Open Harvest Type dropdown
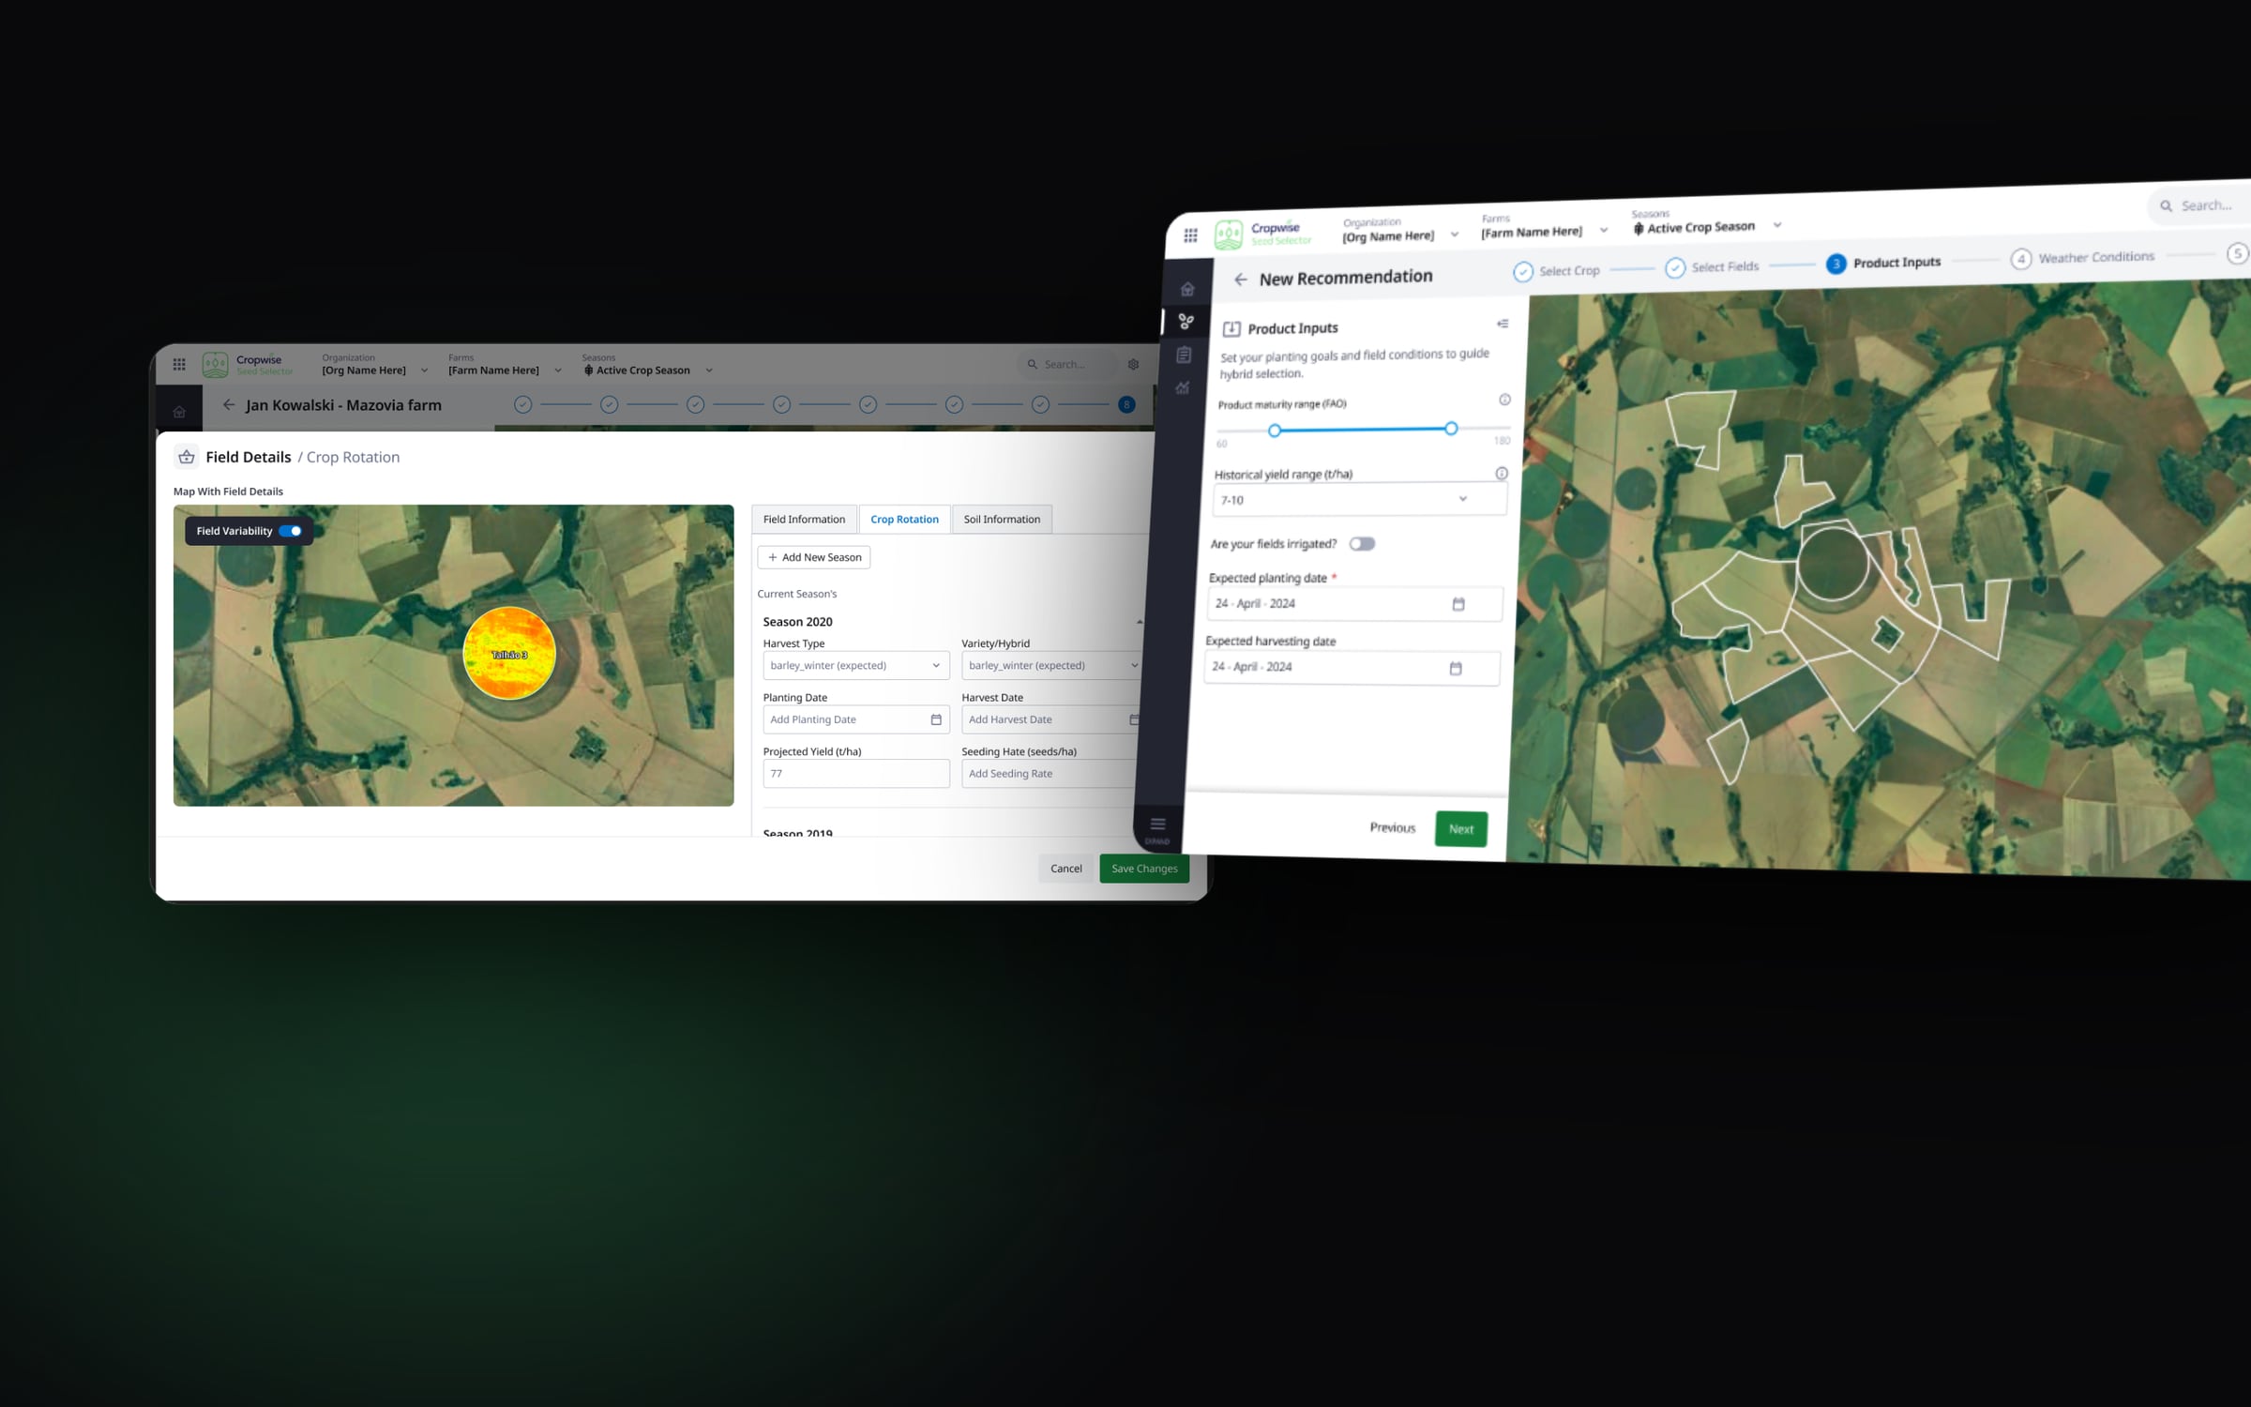Viewport: 2251px width, 1407px height. [x=856, y=665]
